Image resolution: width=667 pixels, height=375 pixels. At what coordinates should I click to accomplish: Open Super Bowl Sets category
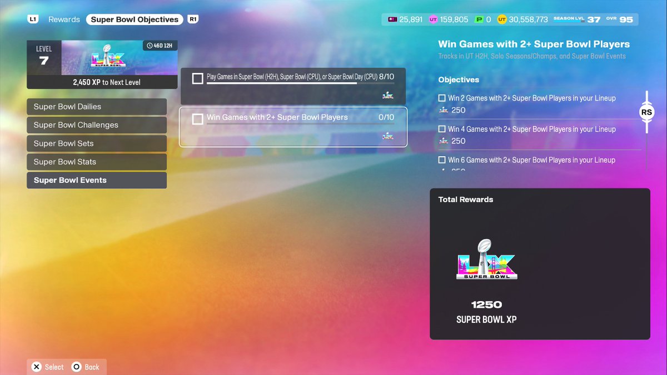tap(97, 143)
